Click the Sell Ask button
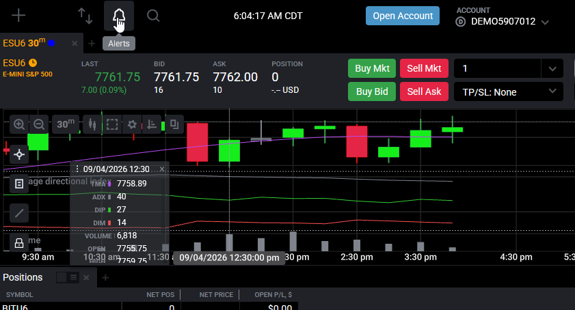This screenshot has height=310, width=575. coord(424,91)
